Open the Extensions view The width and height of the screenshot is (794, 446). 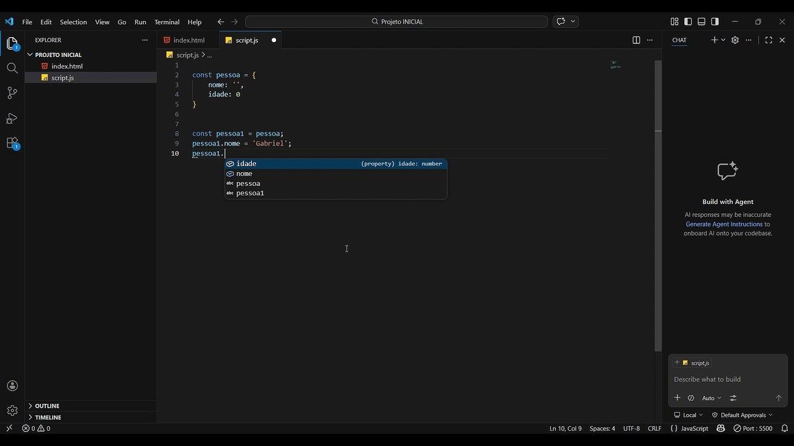12,143
